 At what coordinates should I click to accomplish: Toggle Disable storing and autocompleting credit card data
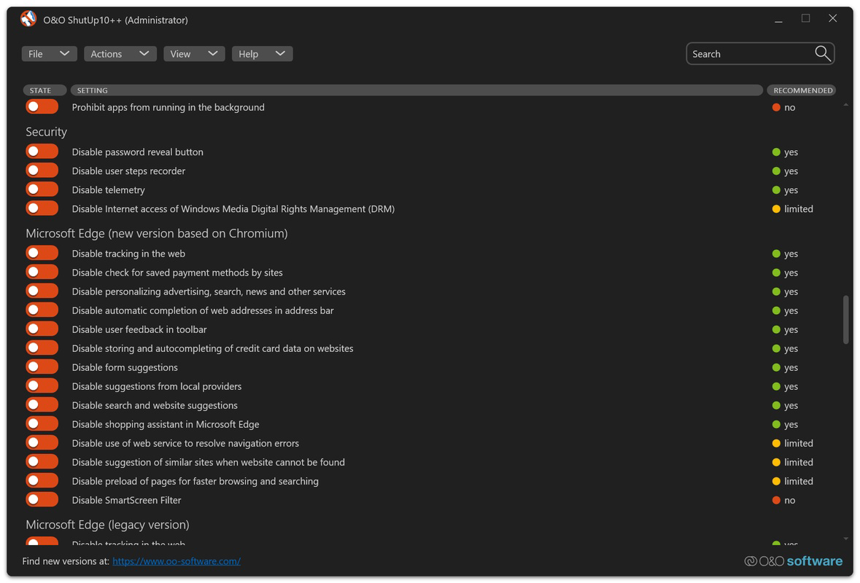[x=42, y=348]
